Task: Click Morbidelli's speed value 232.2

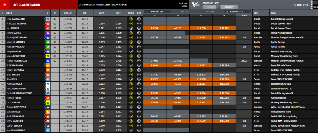Action: point(244,61)
